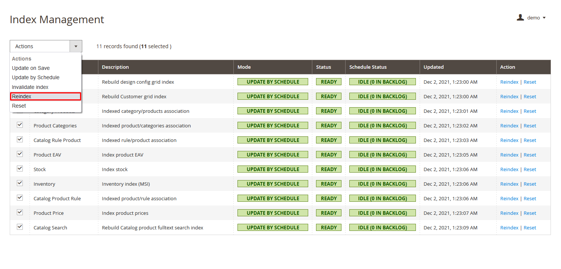Image resolution: width=561 pixels, height=269 pixels.
Task: Deselect the Product EAV checkbox
Action: [20, 154]
